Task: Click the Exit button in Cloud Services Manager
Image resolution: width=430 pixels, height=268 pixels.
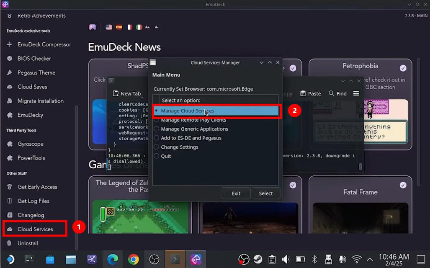Action: click(x=236, y=193)
